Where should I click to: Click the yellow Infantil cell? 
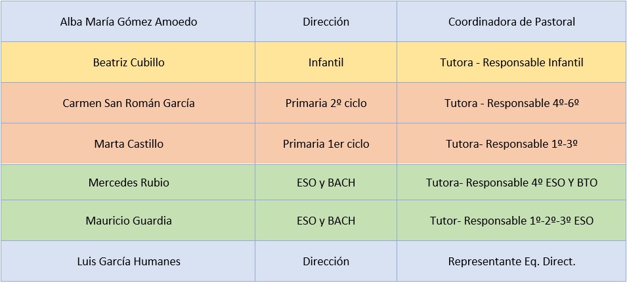(x=326, y=62)
